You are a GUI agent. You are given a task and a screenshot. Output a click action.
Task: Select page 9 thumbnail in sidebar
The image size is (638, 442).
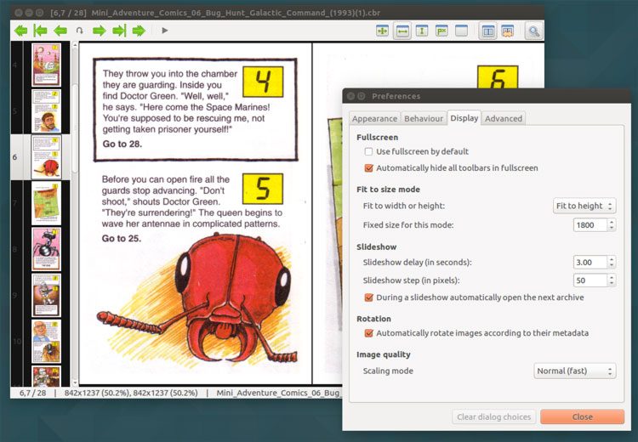point(47,295)
